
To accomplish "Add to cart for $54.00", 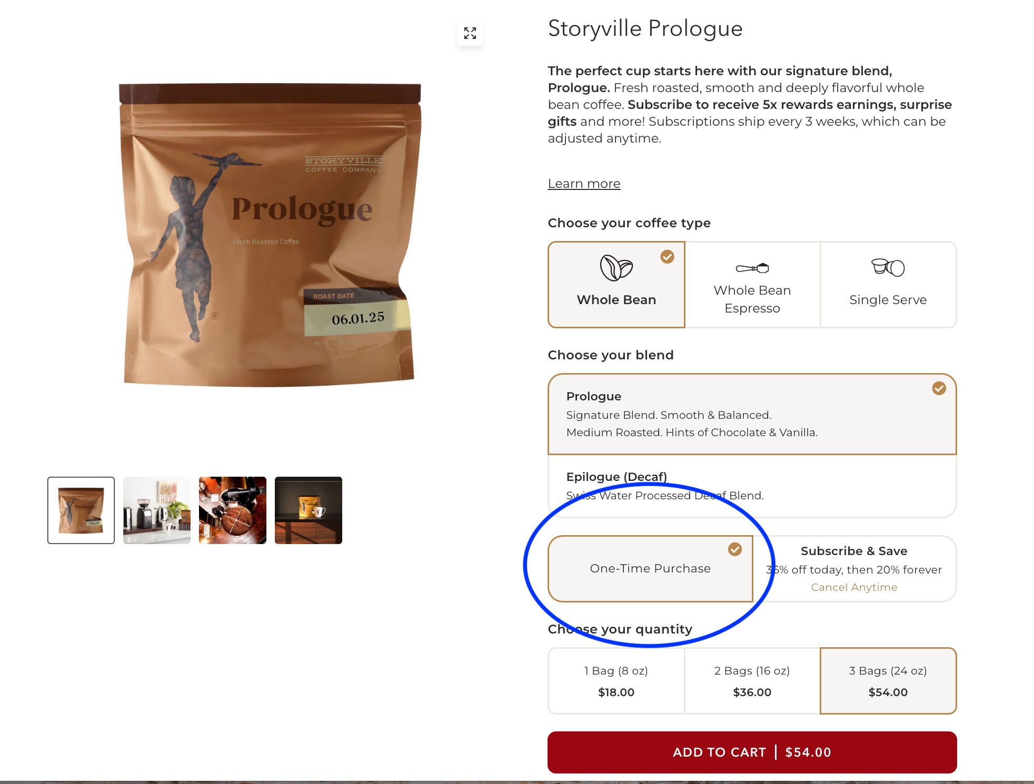I will tap(752, 752).
